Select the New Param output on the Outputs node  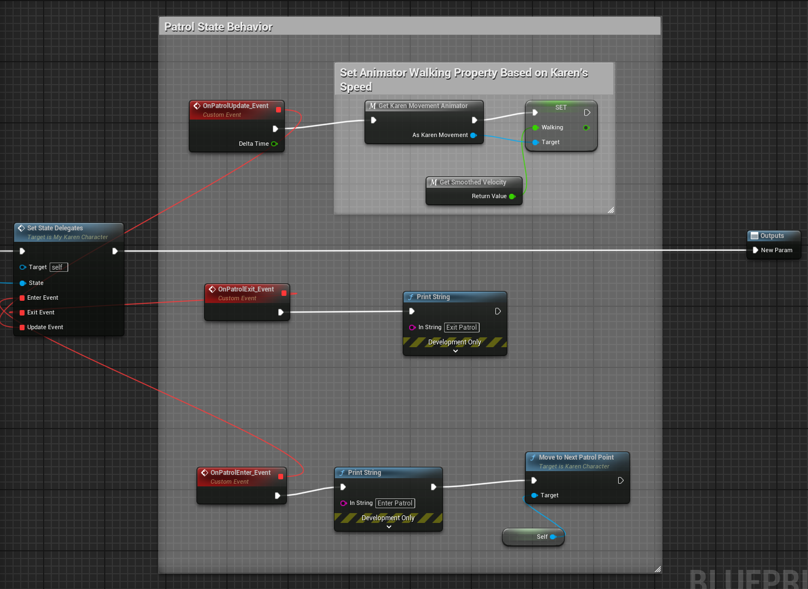click(x=755, y=250)
